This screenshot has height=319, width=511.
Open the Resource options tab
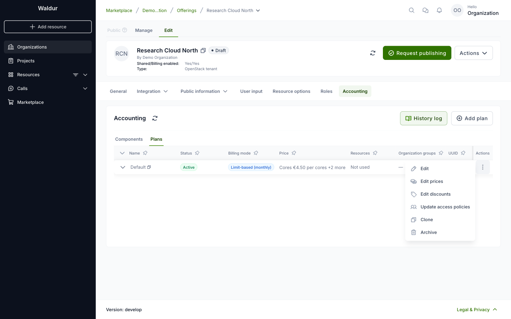click(291, 91)
